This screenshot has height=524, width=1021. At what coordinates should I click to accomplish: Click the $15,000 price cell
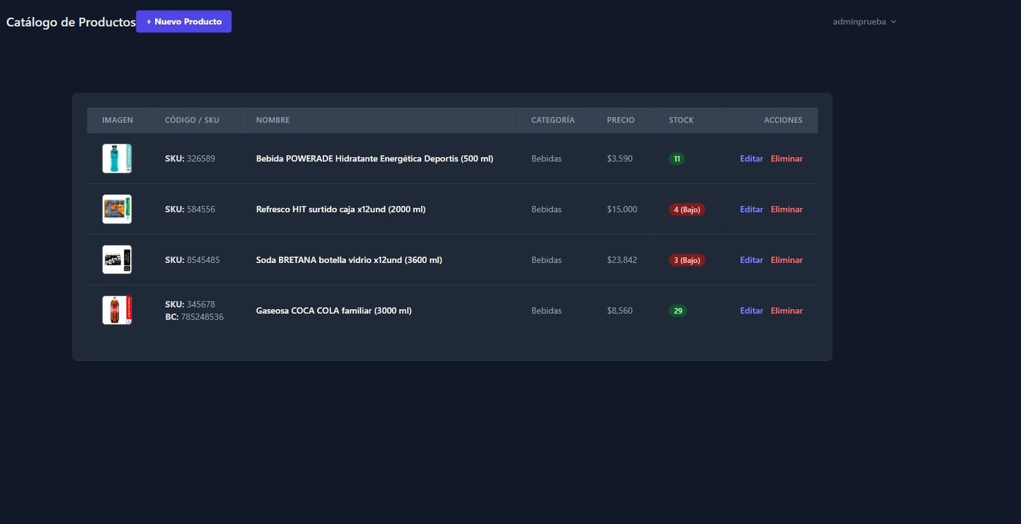pos(622,209)
